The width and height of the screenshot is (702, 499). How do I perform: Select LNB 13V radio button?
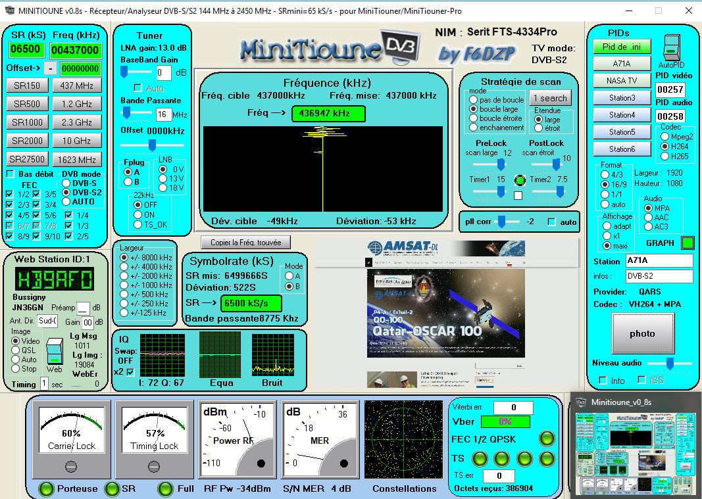pos(163,178)
